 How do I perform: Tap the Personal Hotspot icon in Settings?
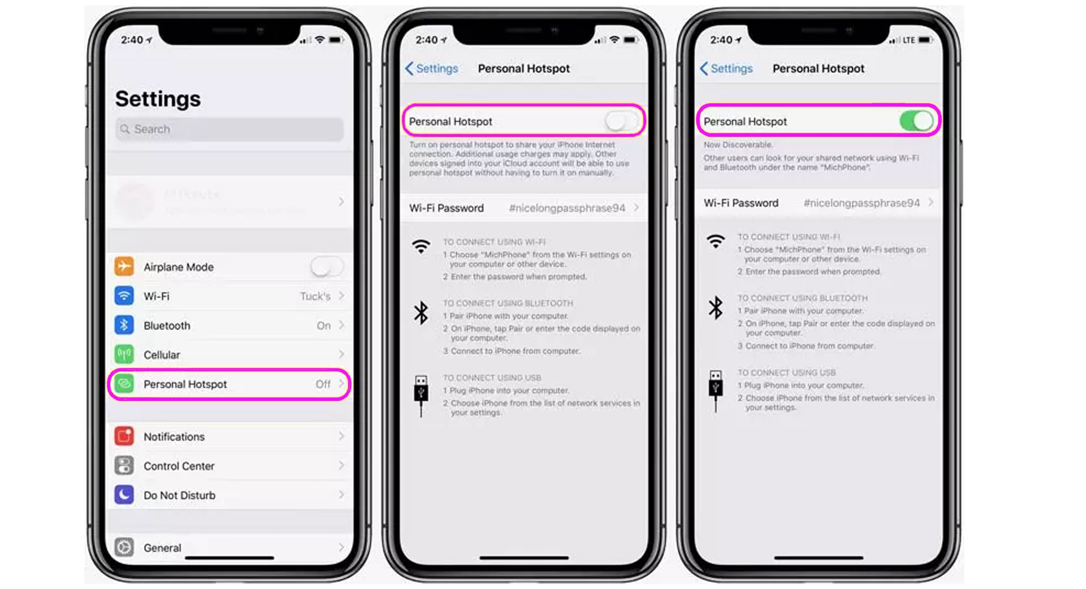coord(125,384)
